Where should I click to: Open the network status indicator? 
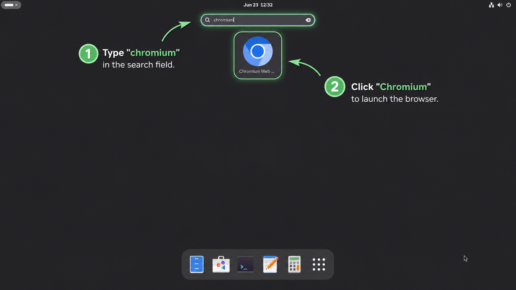pyautogui.click(x=491, y=5)
